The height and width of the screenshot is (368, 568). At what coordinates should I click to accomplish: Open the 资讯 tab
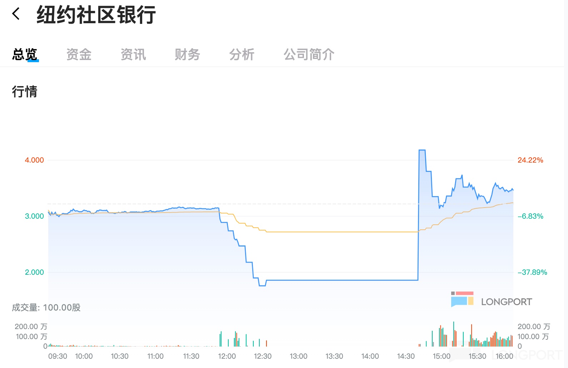[133, 55]
